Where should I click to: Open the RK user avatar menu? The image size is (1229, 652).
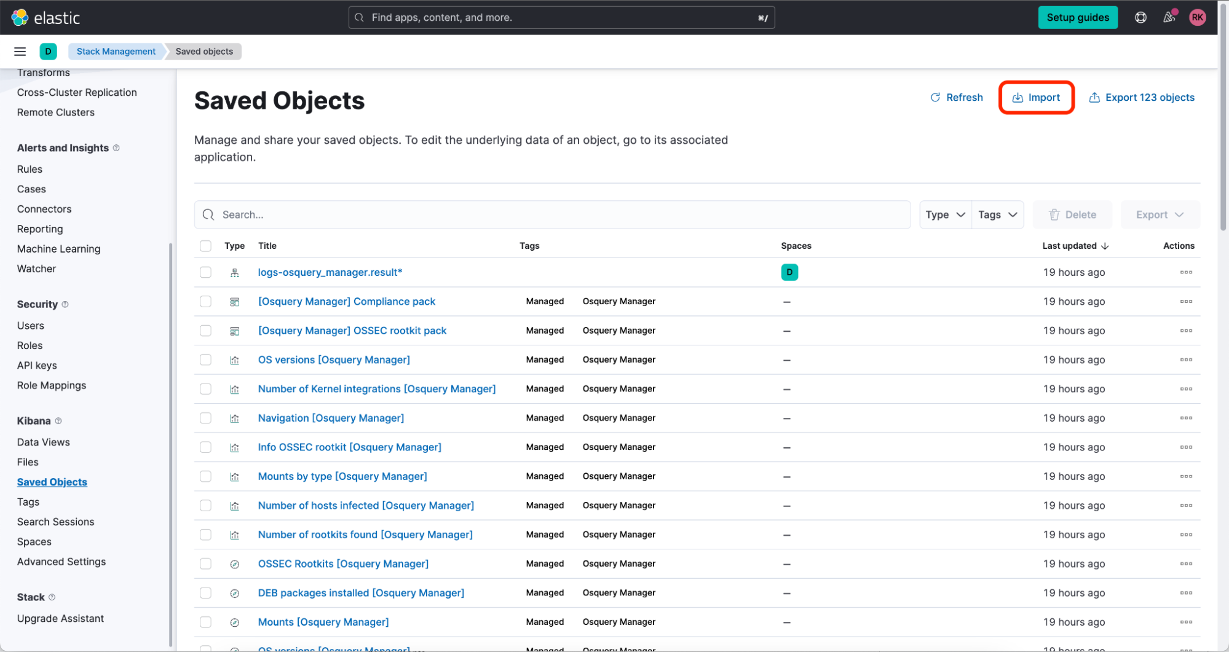1197,18
